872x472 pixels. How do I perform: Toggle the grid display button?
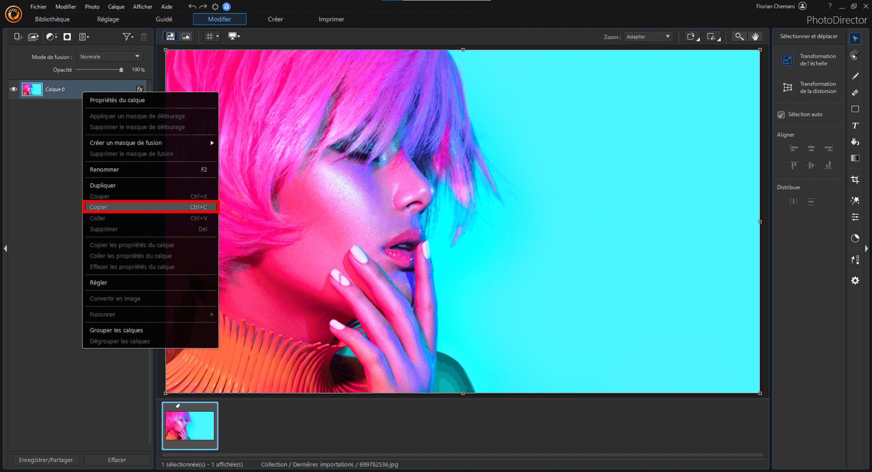210,36
